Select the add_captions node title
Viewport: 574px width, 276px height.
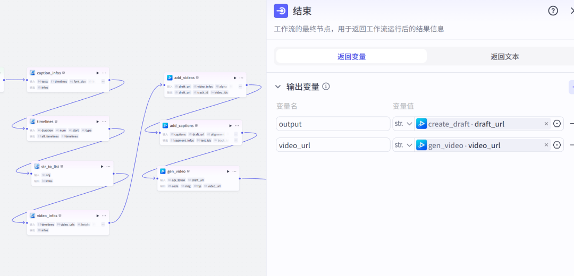coord(182,125)
